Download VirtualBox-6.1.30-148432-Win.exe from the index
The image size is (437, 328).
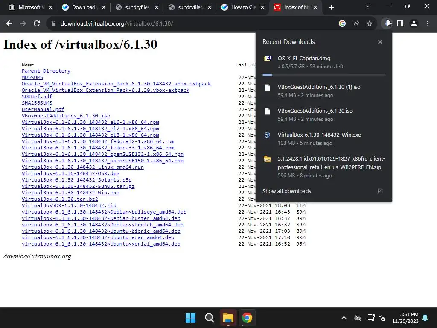pos(70,193)
